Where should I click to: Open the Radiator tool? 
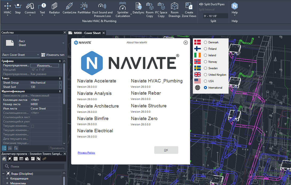[x=54, y=9]
